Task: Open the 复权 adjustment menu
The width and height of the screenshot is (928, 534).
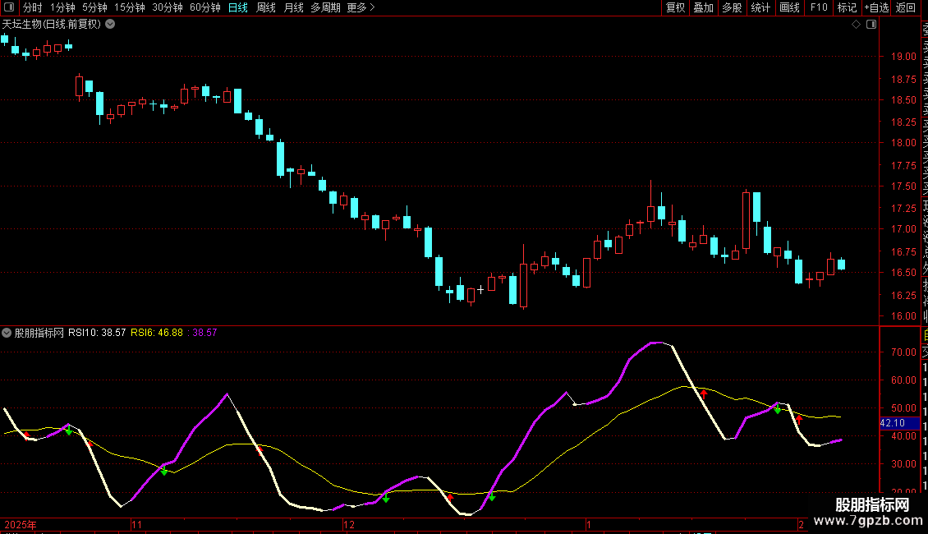Action: pyautogui.click(x=675, y=7)
